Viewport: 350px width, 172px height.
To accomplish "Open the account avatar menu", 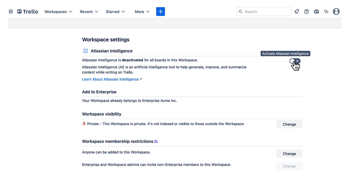I will [336, 12].
